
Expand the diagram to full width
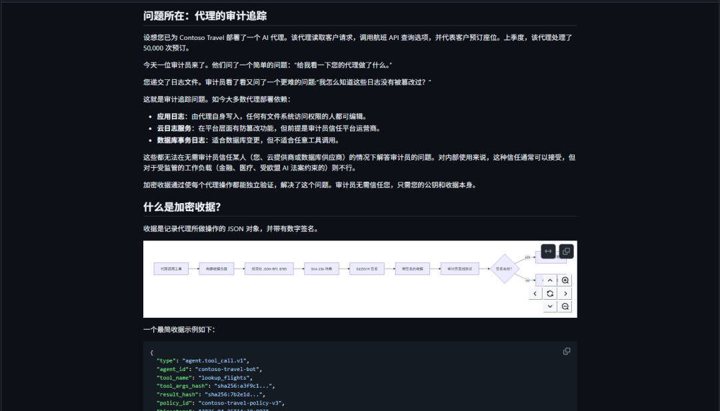[x=548, y=251]
